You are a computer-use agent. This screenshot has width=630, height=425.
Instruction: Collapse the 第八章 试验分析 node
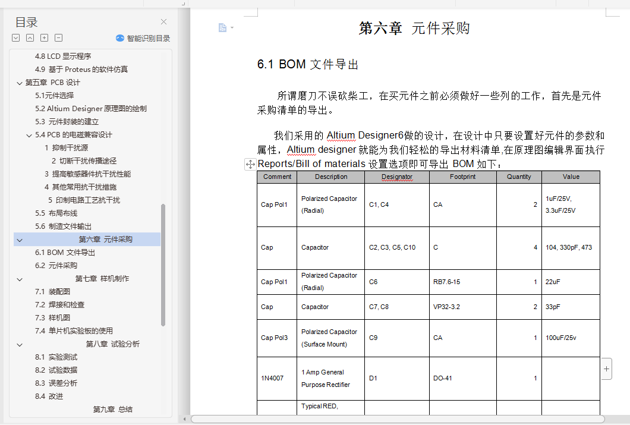pos(20,345)
